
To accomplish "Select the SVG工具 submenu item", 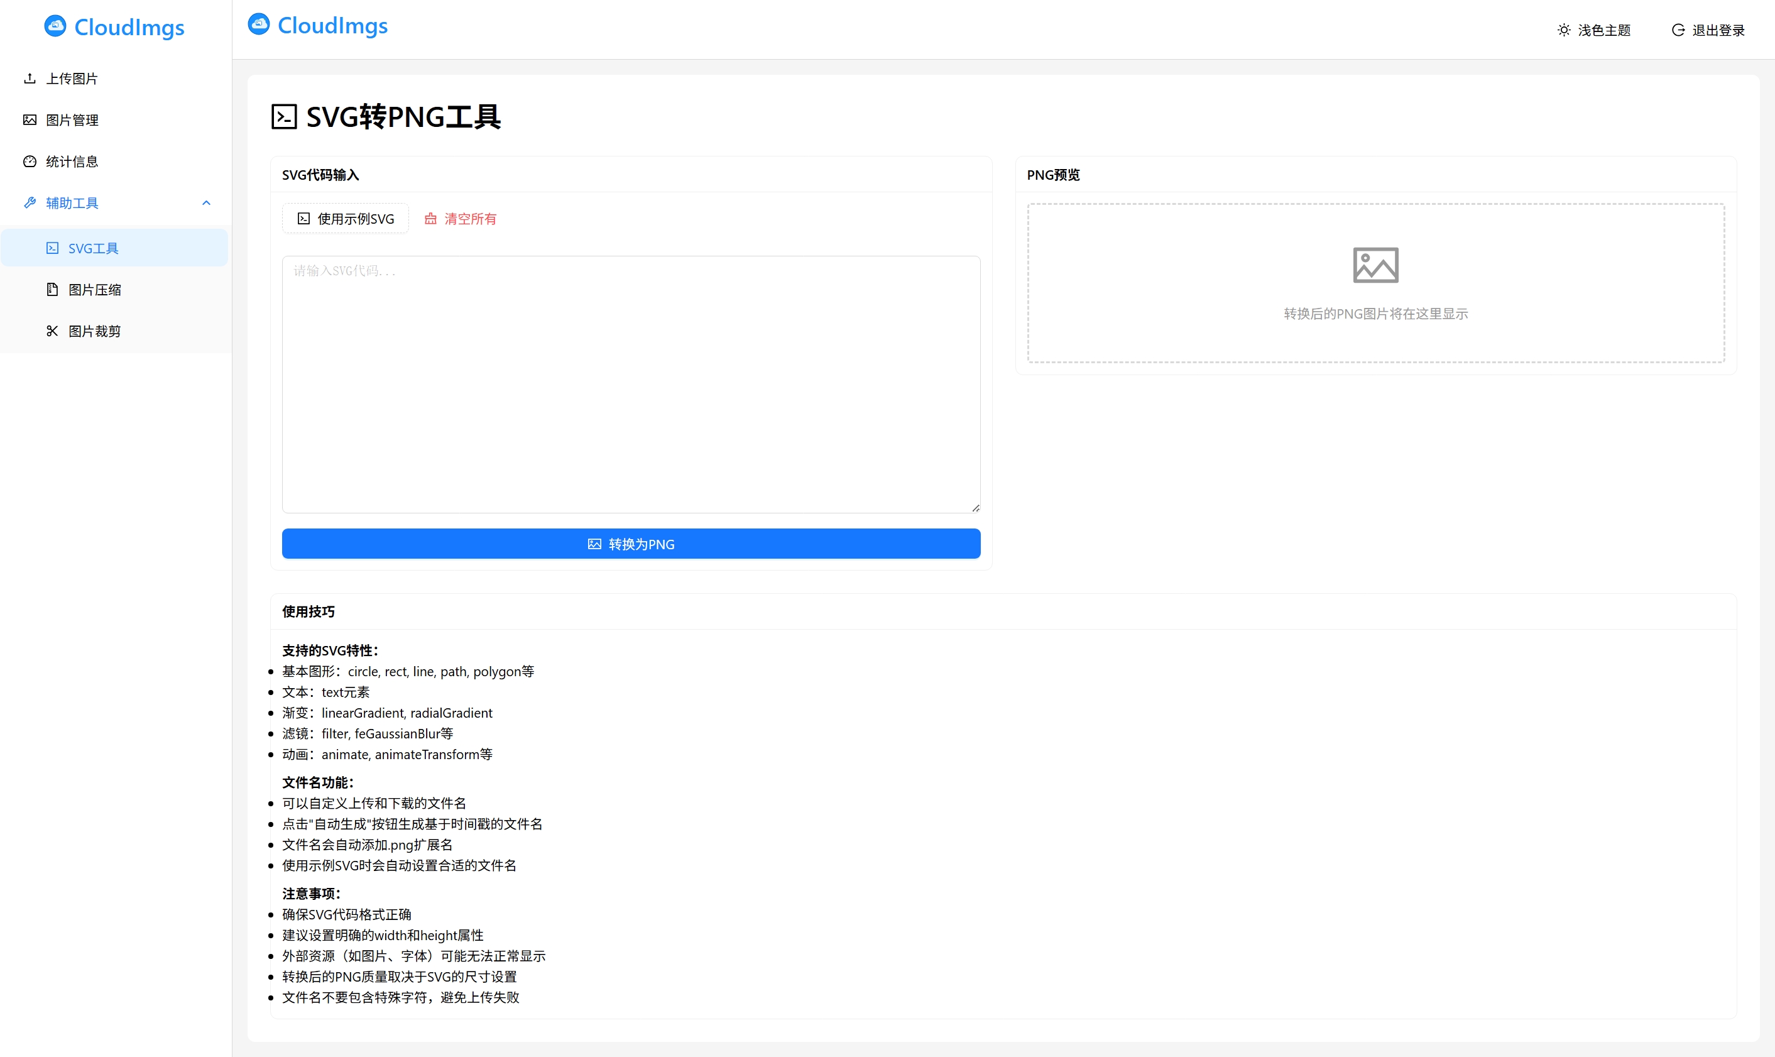I will (x=114, y=248).
